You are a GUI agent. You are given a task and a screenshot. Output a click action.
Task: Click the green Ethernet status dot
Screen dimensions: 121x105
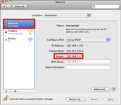(x=6, y=25)
